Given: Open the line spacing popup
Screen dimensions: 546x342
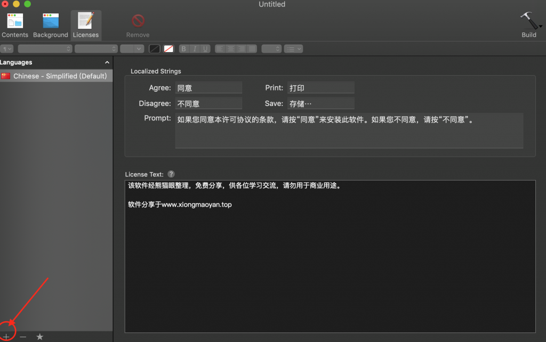Looking at the screenshot, I should (271, 48).
